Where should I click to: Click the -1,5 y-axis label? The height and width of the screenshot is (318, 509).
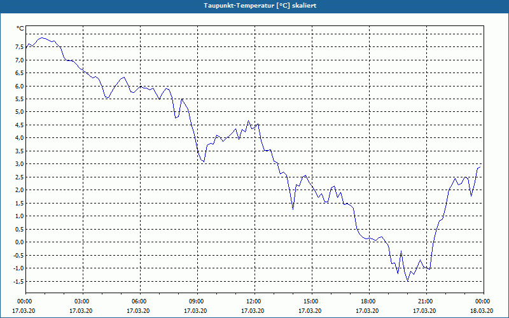point(18,281)
